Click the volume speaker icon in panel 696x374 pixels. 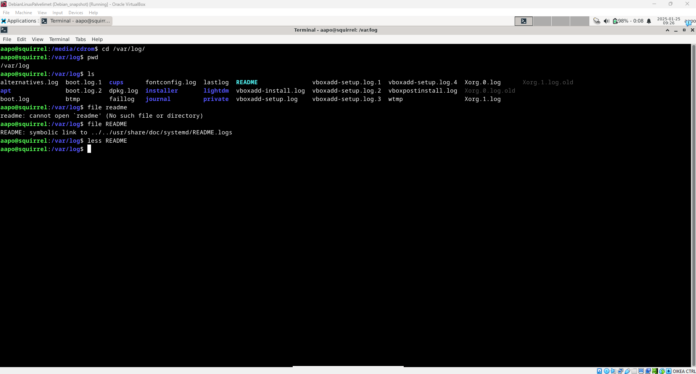click(x=606, y=21)
